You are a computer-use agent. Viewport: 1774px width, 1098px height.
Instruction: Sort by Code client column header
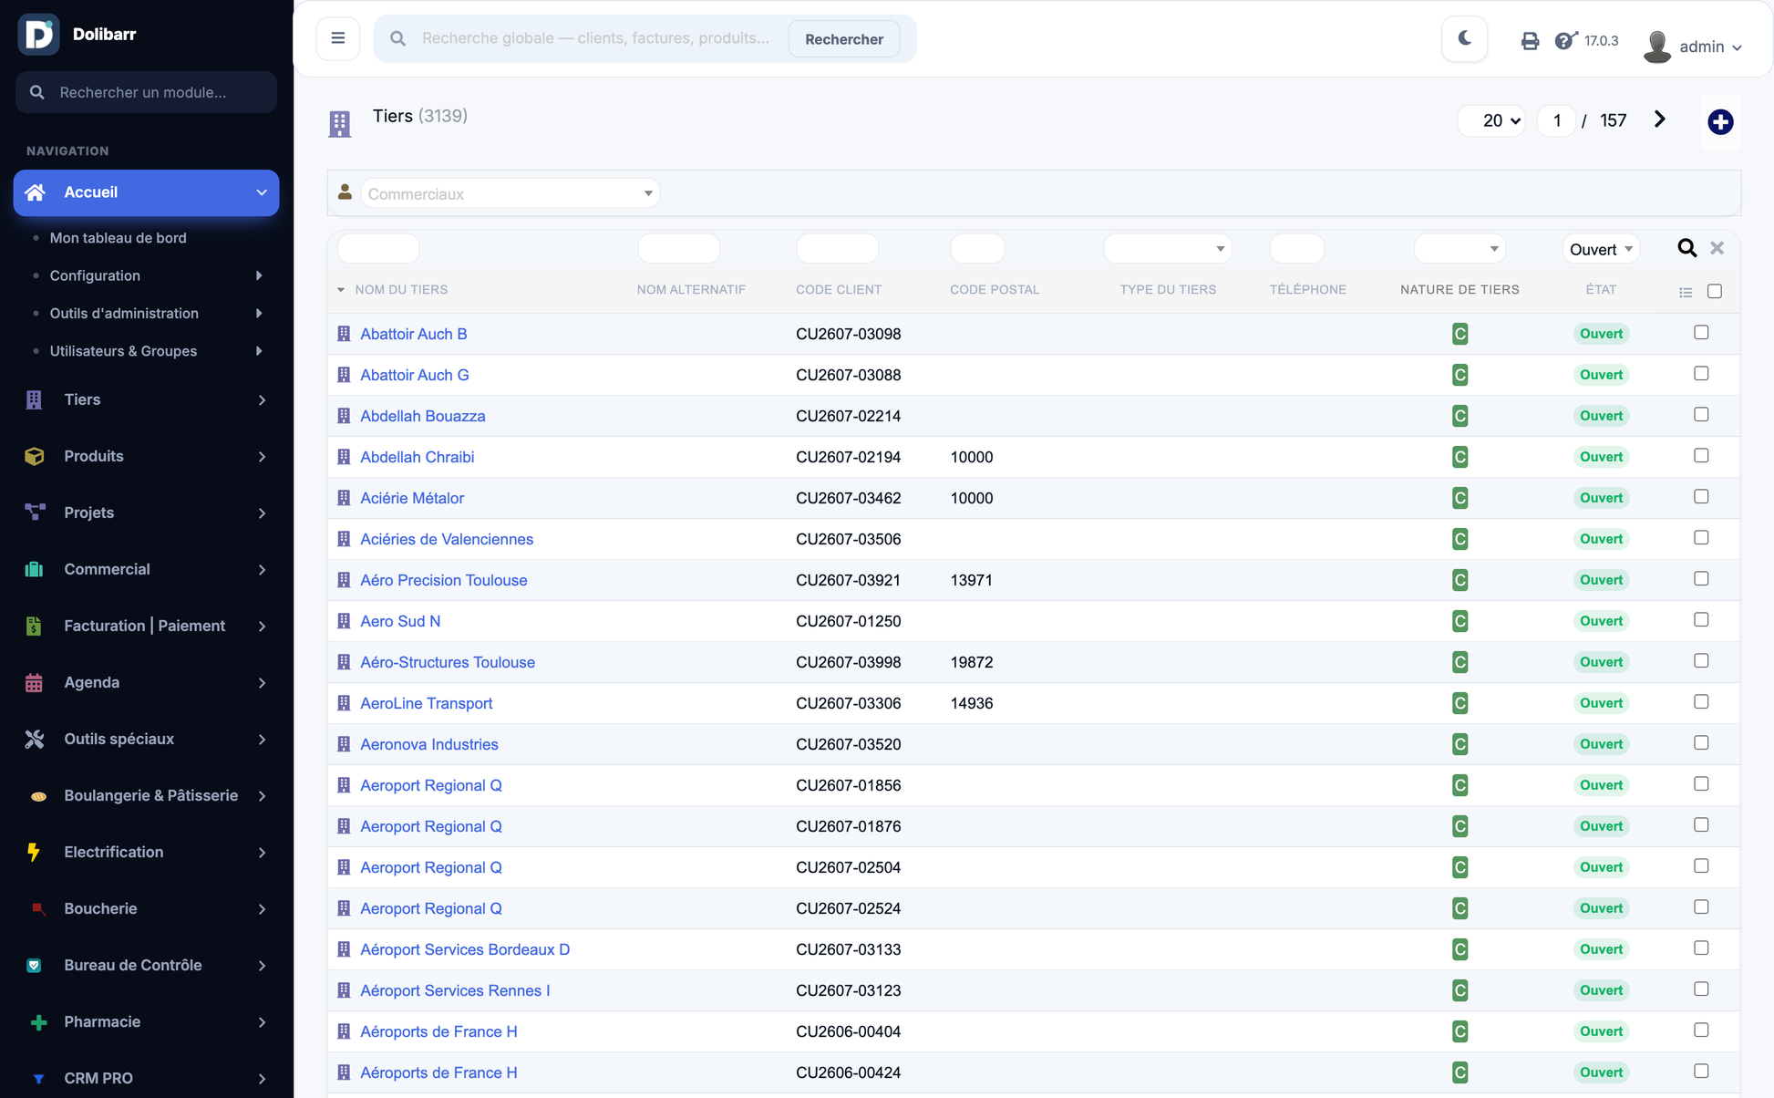click(x=839, y=290)
